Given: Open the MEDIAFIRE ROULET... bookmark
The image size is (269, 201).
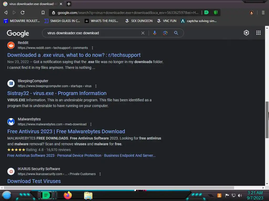Looking at the screenshot, I should click(22, 21).
